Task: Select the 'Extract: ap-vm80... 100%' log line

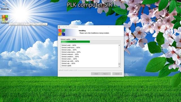Action: (x=70, y=61)
